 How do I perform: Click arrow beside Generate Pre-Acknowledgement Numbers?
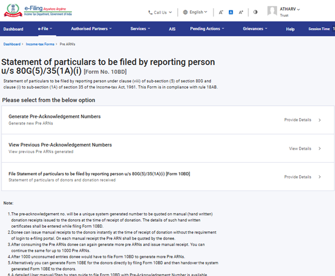pos(319,120)
